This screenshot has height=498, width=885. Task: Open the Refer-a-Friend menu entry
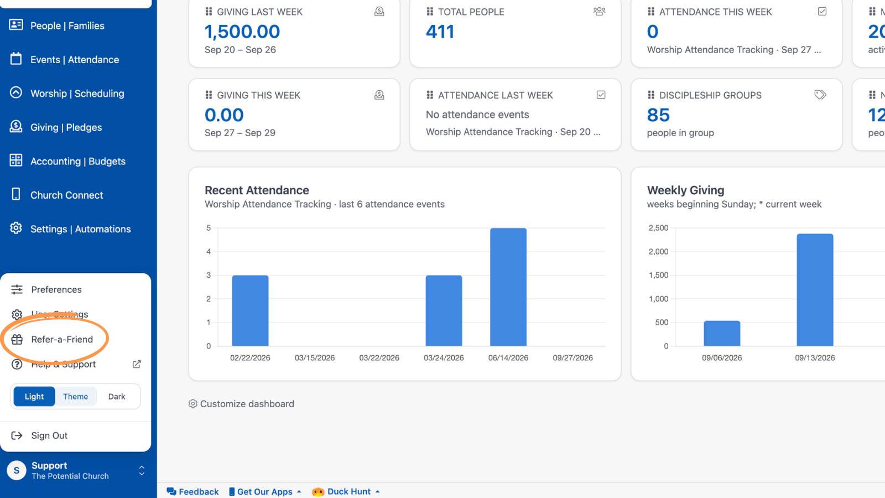tap(62, 339)
